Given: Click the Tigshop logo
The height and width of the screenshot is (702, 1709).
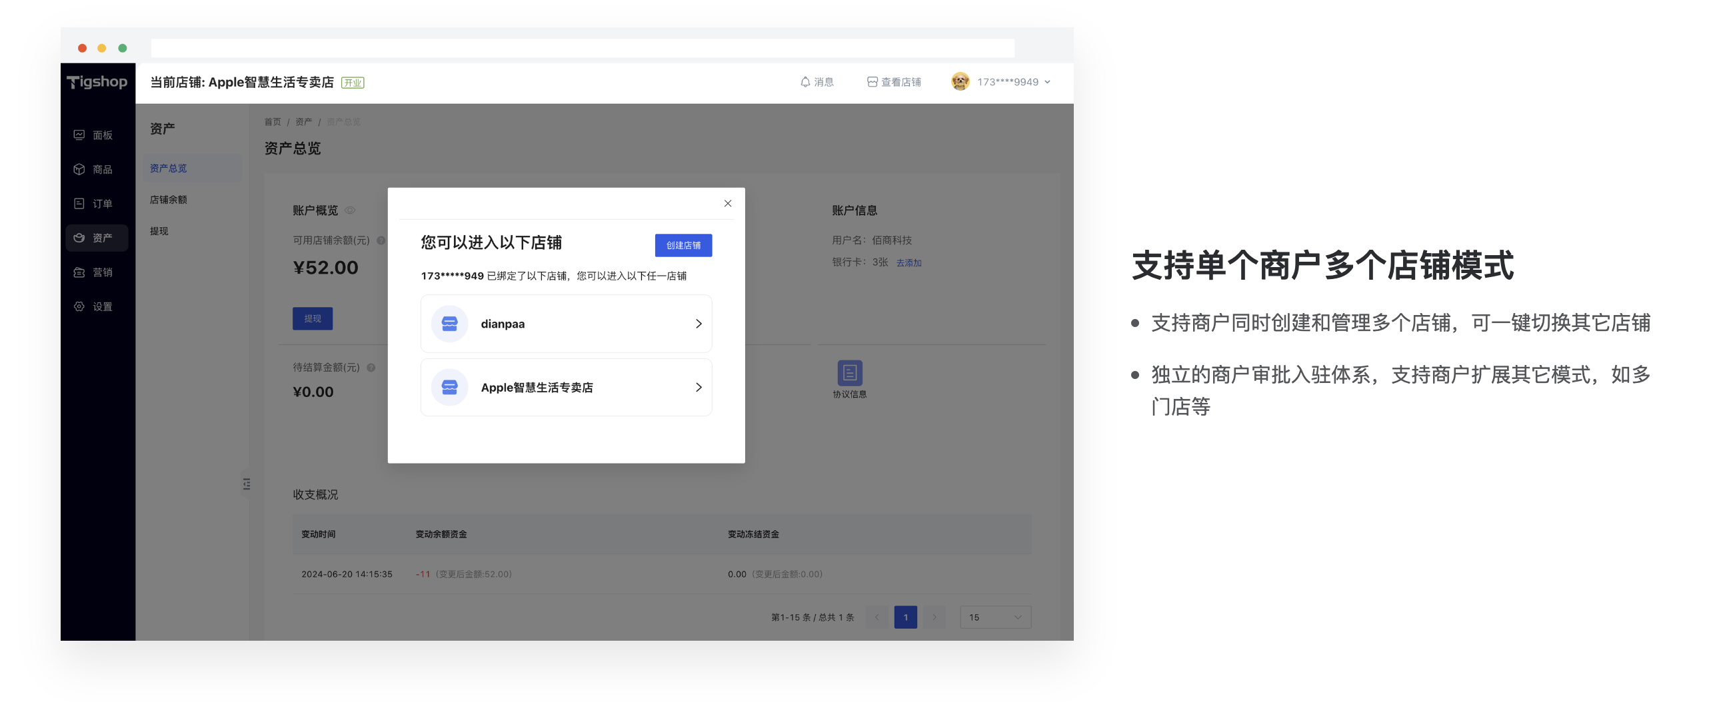Looking at the screenshot, I should click(97, 82).
